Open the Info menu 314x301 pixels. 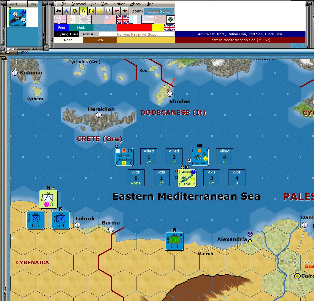coord(93,4)
